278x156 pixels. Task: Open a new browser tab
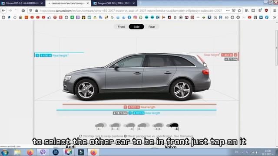click(x=141, y=3)
